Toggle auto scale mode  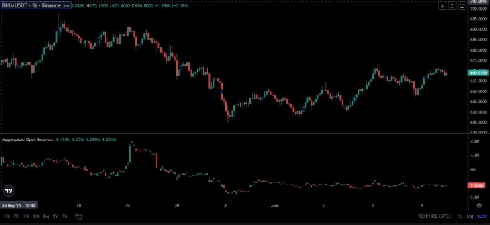tap(481, 216)
